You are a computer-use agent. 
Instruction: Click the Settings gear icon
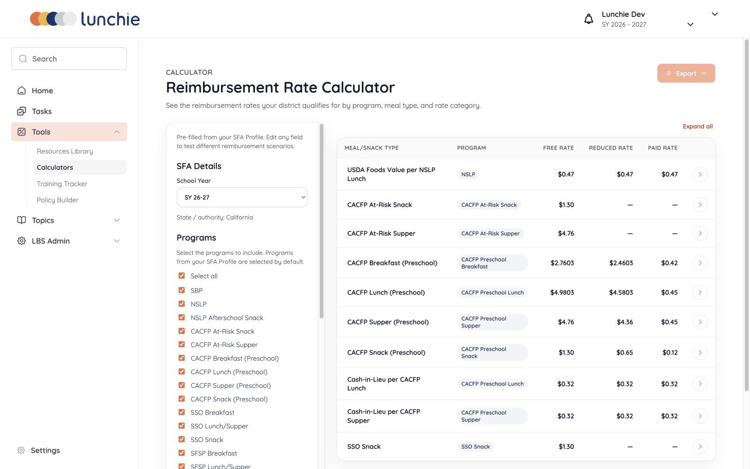click(21, 450)
